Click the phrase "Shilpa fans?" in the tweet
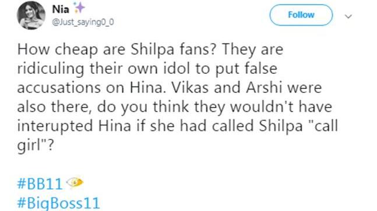The height and width of the screenshot is (211, 377). [172, 49]
